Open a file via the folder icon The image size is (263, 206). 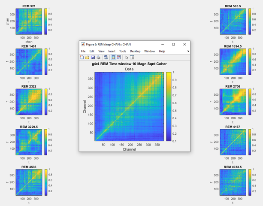coord(87,58)
